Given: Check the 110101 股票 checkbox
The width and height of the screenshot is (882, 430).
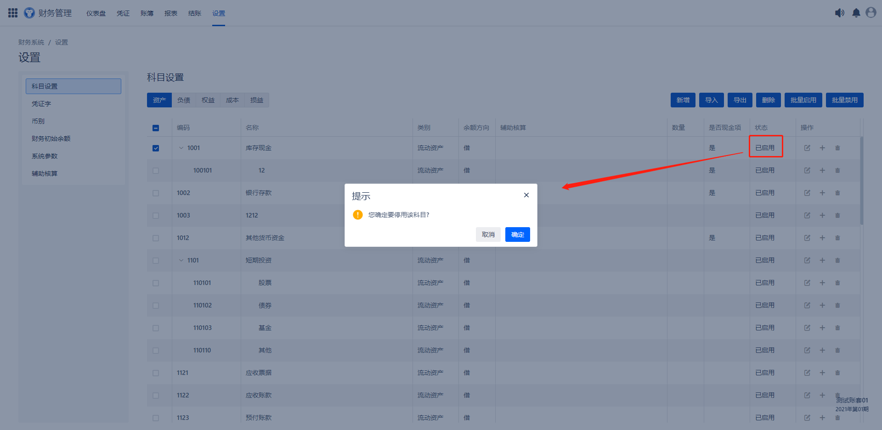Looking at the screenshot, I should [156, 283].
